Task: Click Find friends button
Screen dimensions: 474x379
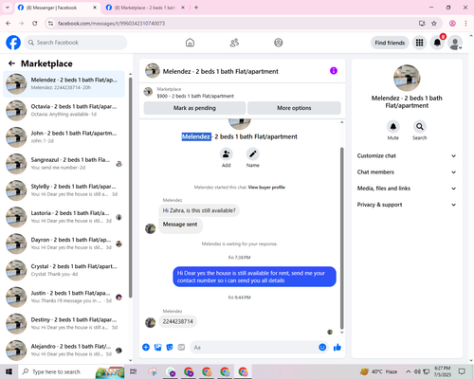Action: tap(390, 43)
